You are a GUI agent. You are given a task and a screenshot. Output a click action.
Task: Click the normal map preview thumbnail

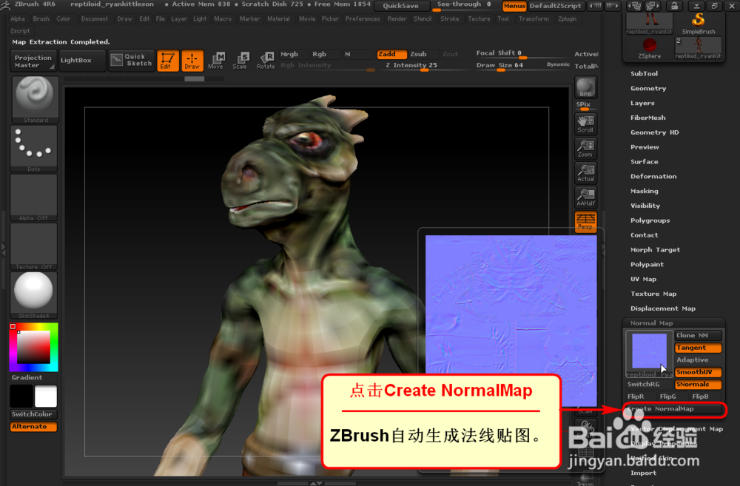pos(649,354)
